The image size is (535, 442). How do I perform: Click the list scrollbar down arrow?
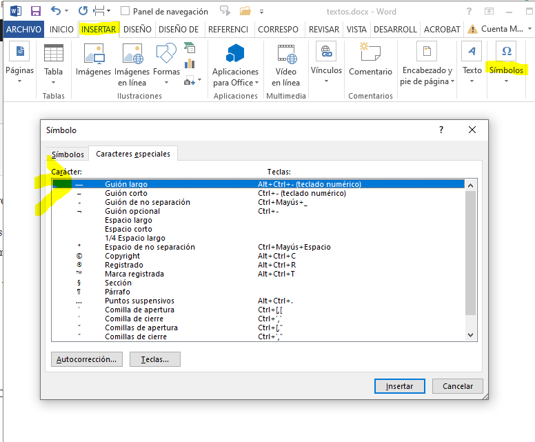coord(471,334)
